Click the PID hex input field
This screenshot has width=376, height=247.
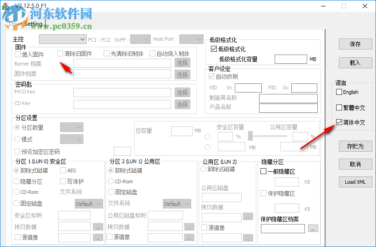click(304, 88)
